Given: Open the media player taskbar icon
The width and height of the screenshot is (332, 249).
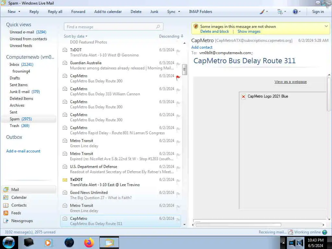Looking at the screenshot, I should pos(48,243).
